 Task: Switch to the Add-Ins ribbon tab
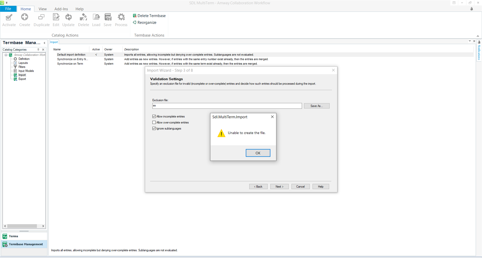(61, 9)
